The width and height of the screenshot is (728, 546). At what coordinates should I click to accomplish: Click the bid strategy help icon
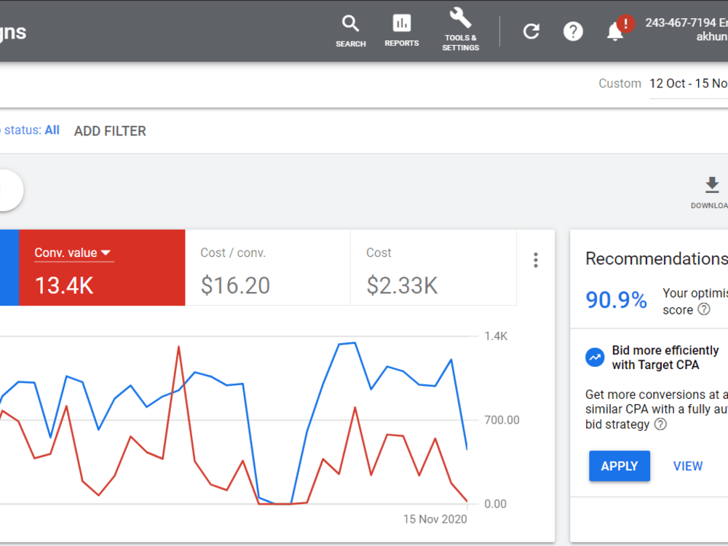[x=660, y=424]
